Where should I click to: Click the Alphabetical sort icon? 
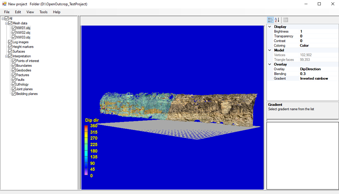click(x=277, y=20)
